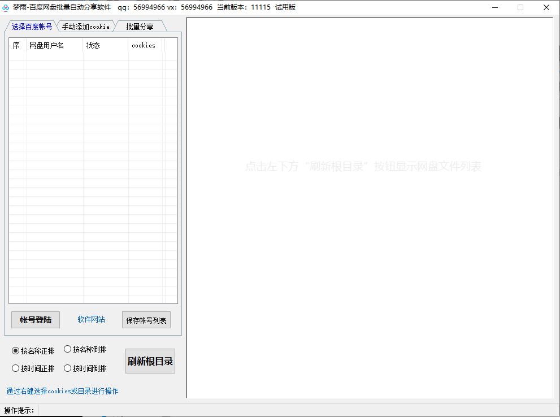Switch to the 选择百度帐号 tab
Viewport: 560px width, 417px height.
tap(32, 27)
